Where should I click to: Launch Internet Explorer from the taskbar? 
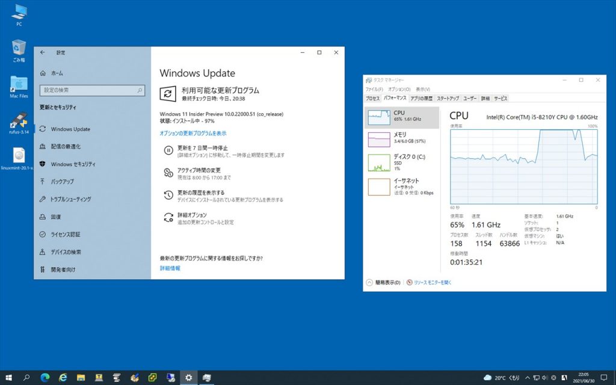click(x=63, y=378)
